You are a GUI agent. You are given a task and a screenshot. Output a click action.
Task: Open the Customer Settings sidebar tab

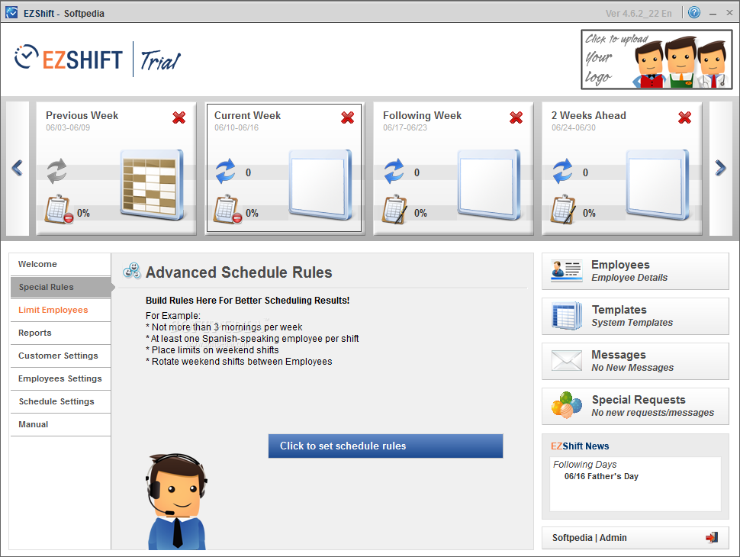60,356
